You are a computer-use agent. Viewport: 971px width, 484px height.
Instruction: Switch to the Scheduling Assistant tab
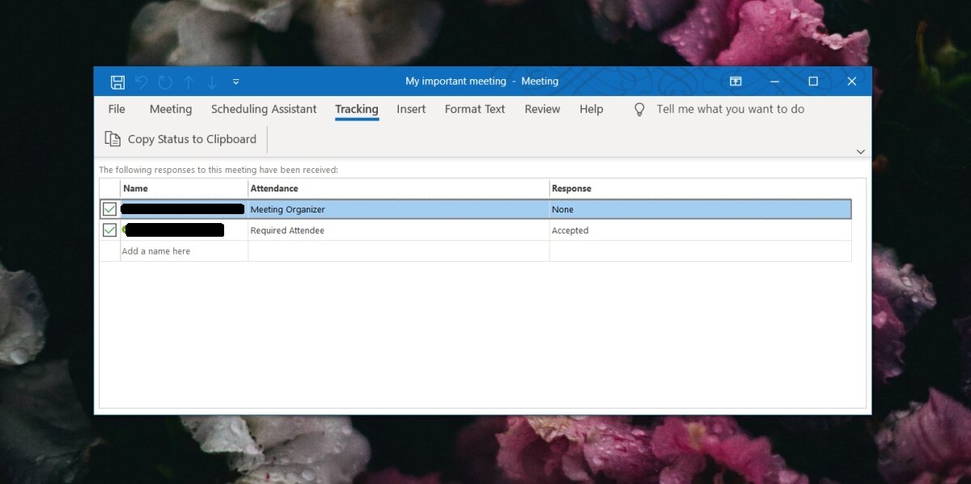(x=264, y=109)
